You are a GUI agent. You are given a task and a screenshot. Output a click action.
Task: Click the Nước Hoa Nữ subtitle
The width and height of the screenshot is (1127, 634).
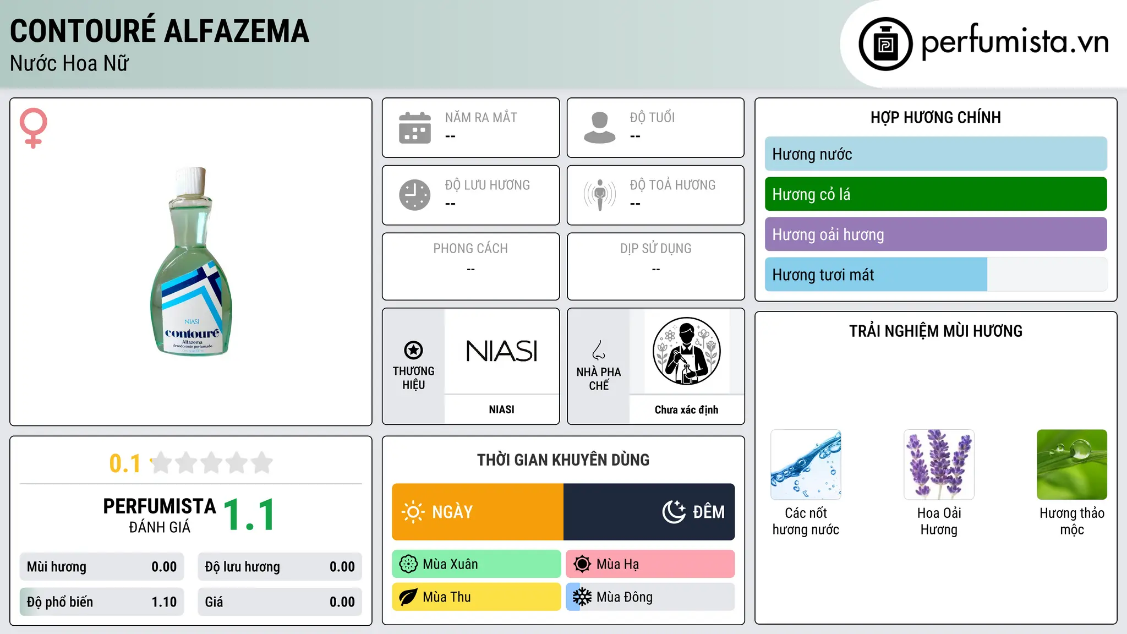pyautogui.click(x=69, y=64)
